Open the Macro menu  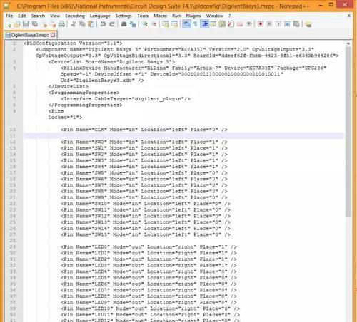pos(160,16)
